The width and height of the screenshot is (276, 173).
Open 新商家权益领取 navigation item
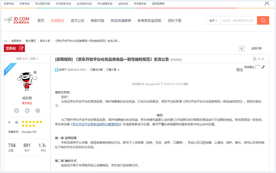tap(150, 21)
